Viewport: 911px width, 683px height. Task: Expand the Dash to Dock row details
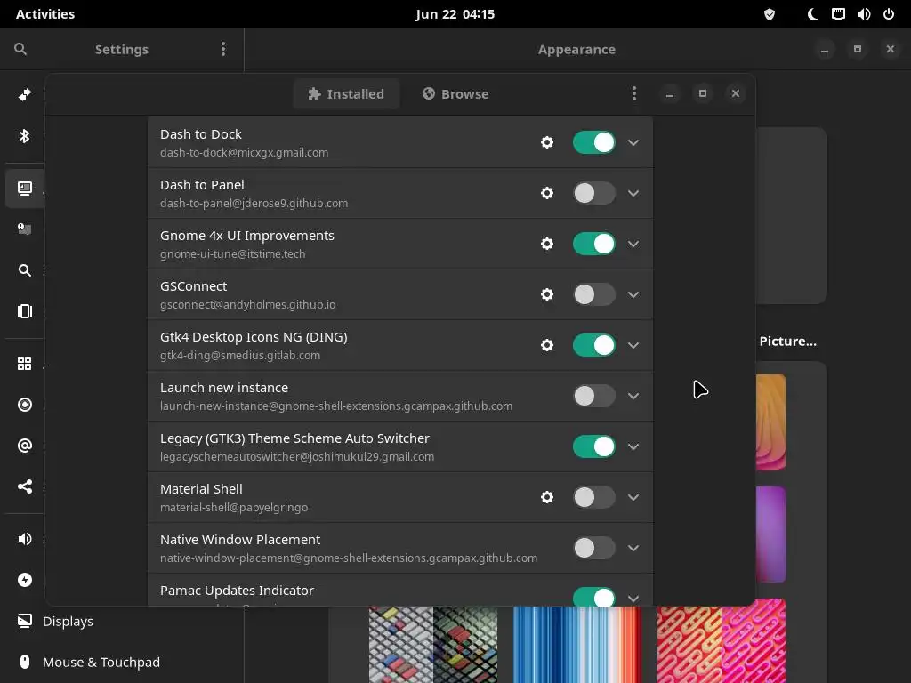[633, 142]
